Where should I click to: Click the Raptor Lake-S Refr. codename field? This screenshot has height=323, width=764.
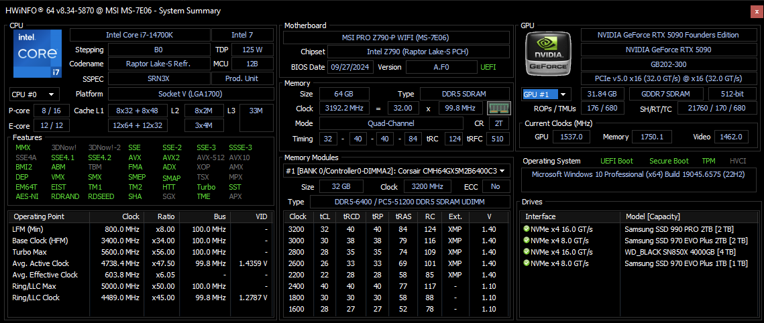pos(159,64)
